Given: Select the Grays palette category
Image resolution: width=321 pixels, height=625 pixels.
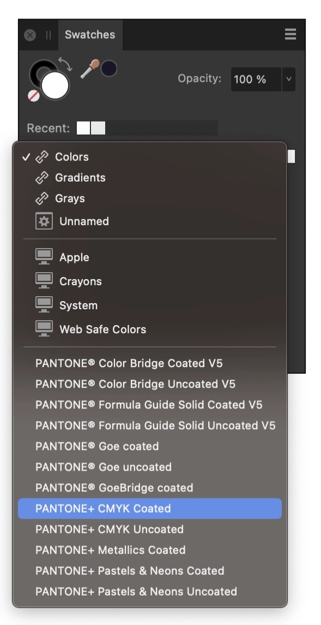Looking at the screenshot, I should 70,199.
